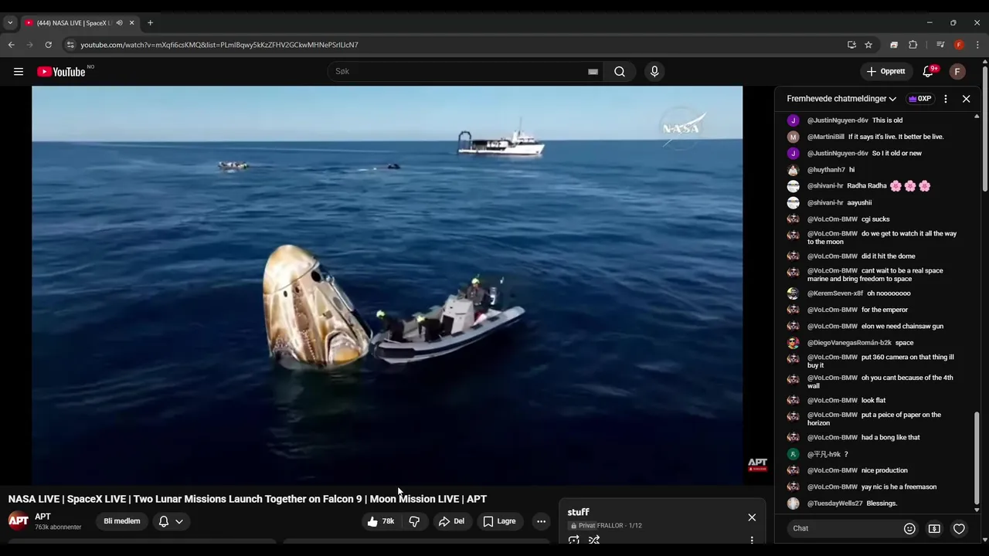Image resolution: width=989 pixels, height=556 pixels.
Task: Open the Chrome profile icon F
Action: tap(959, 45)
